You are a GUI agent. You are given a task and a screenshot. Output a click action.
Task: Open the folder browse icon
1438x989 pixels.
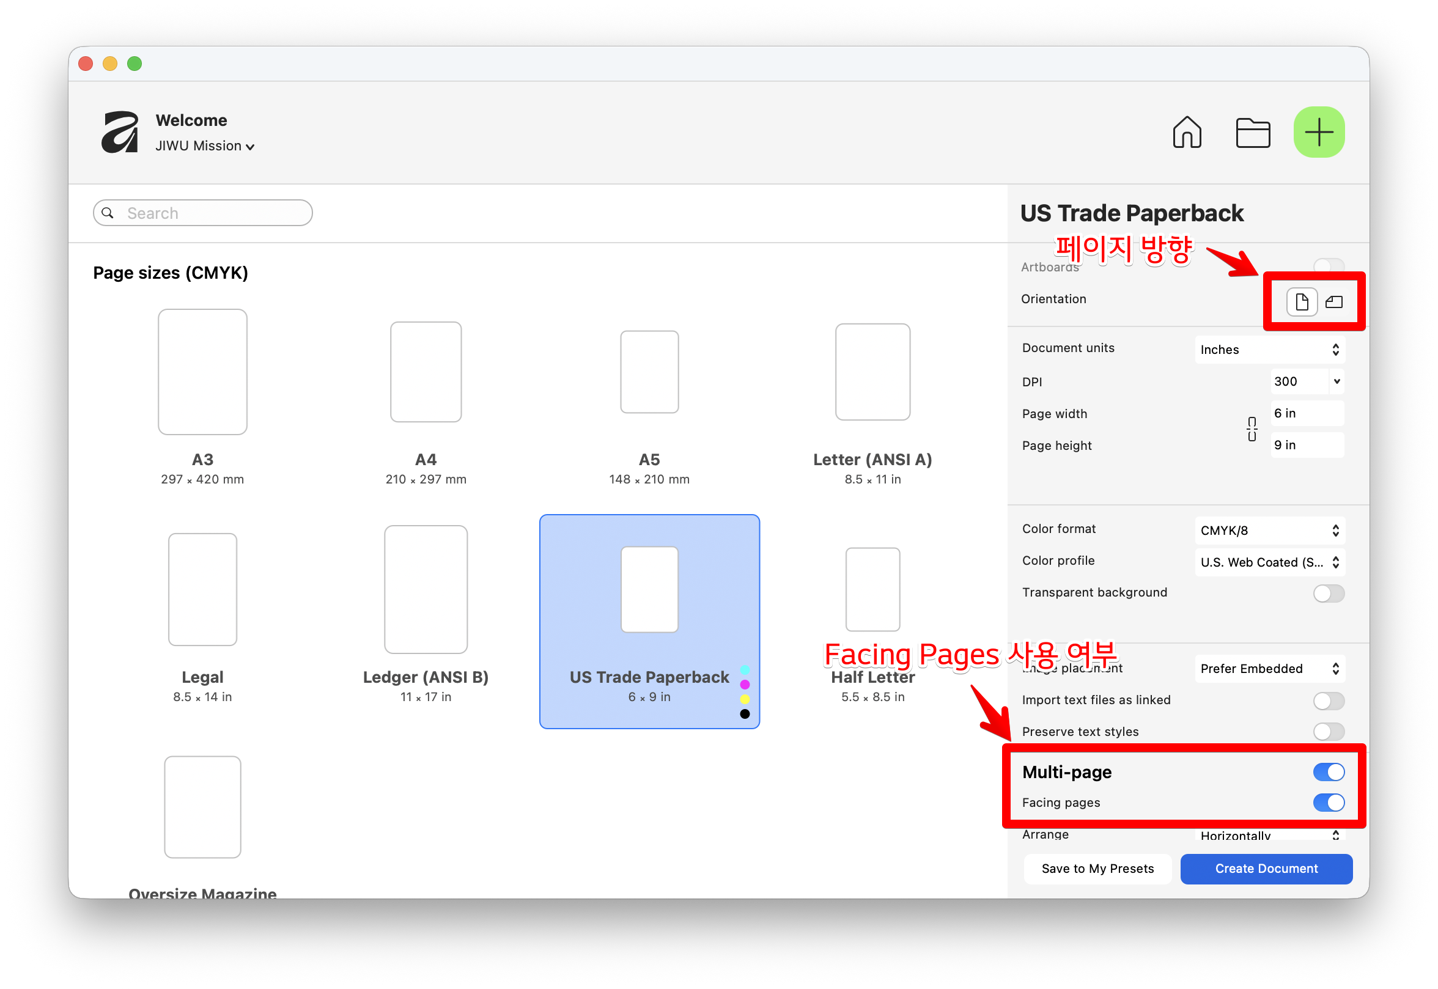[x=1253, y=132]
